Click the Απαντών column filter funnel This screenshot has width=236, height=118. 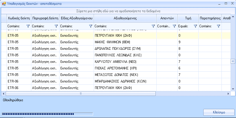coord(174,26)
